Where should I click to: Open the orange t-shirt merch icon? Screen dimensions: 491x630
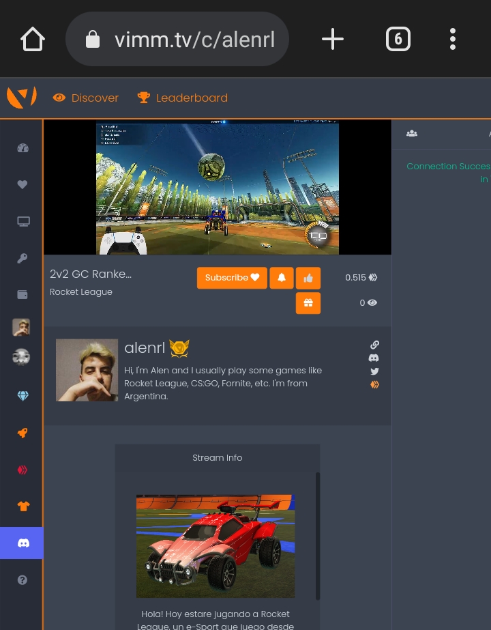coord(23,506)
